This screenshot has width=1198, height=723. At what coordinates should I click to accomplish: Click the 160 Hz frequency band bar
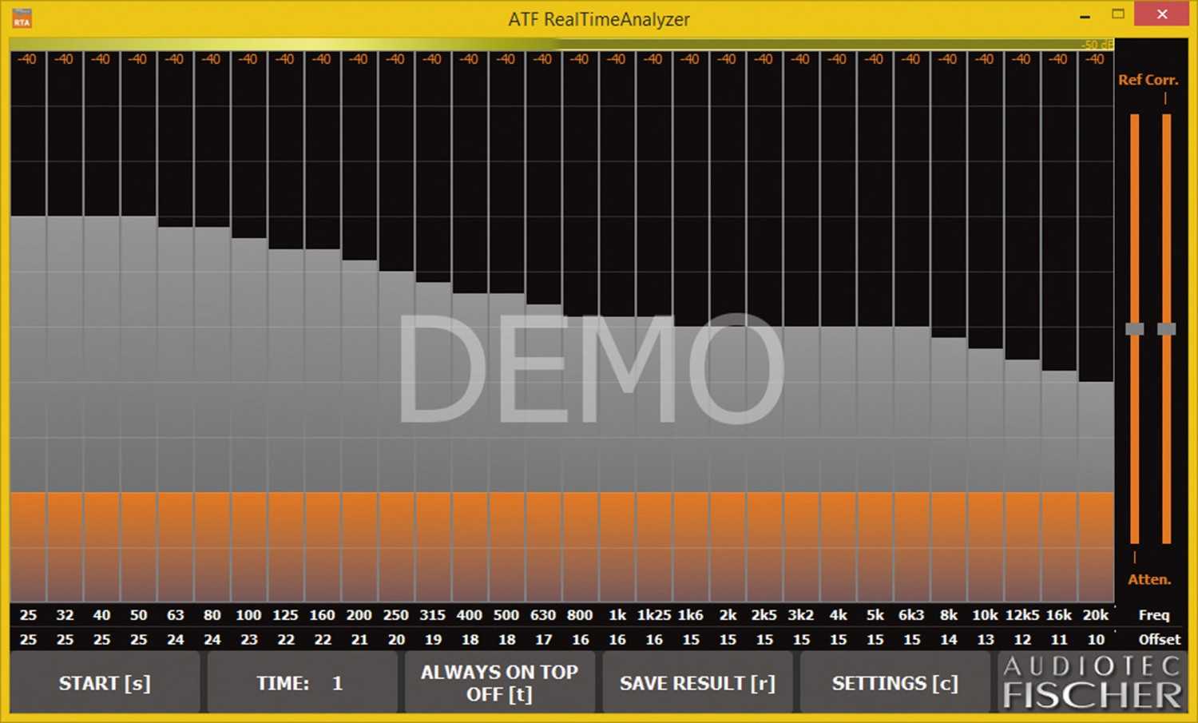tap(322, 426)
